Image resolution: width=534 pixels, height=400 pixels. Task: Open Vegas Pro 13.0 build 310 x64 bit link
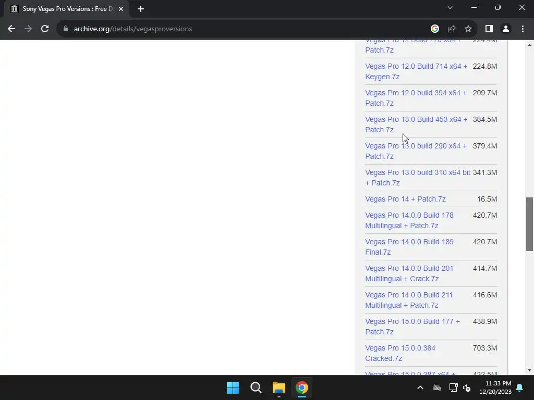pyautogui.click(x=418, y=178)
